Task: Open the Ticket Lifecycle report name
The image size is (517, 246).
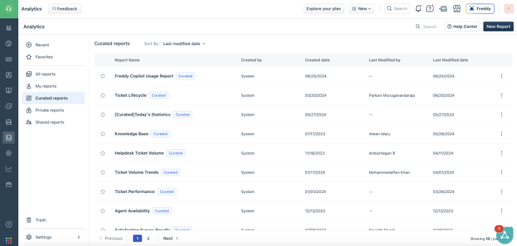Action: point(131,96)
